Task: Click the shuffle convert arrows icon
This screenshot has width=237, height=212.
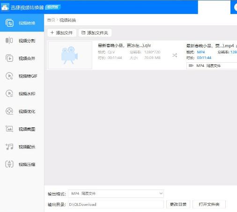Action: tap(175, 55)
